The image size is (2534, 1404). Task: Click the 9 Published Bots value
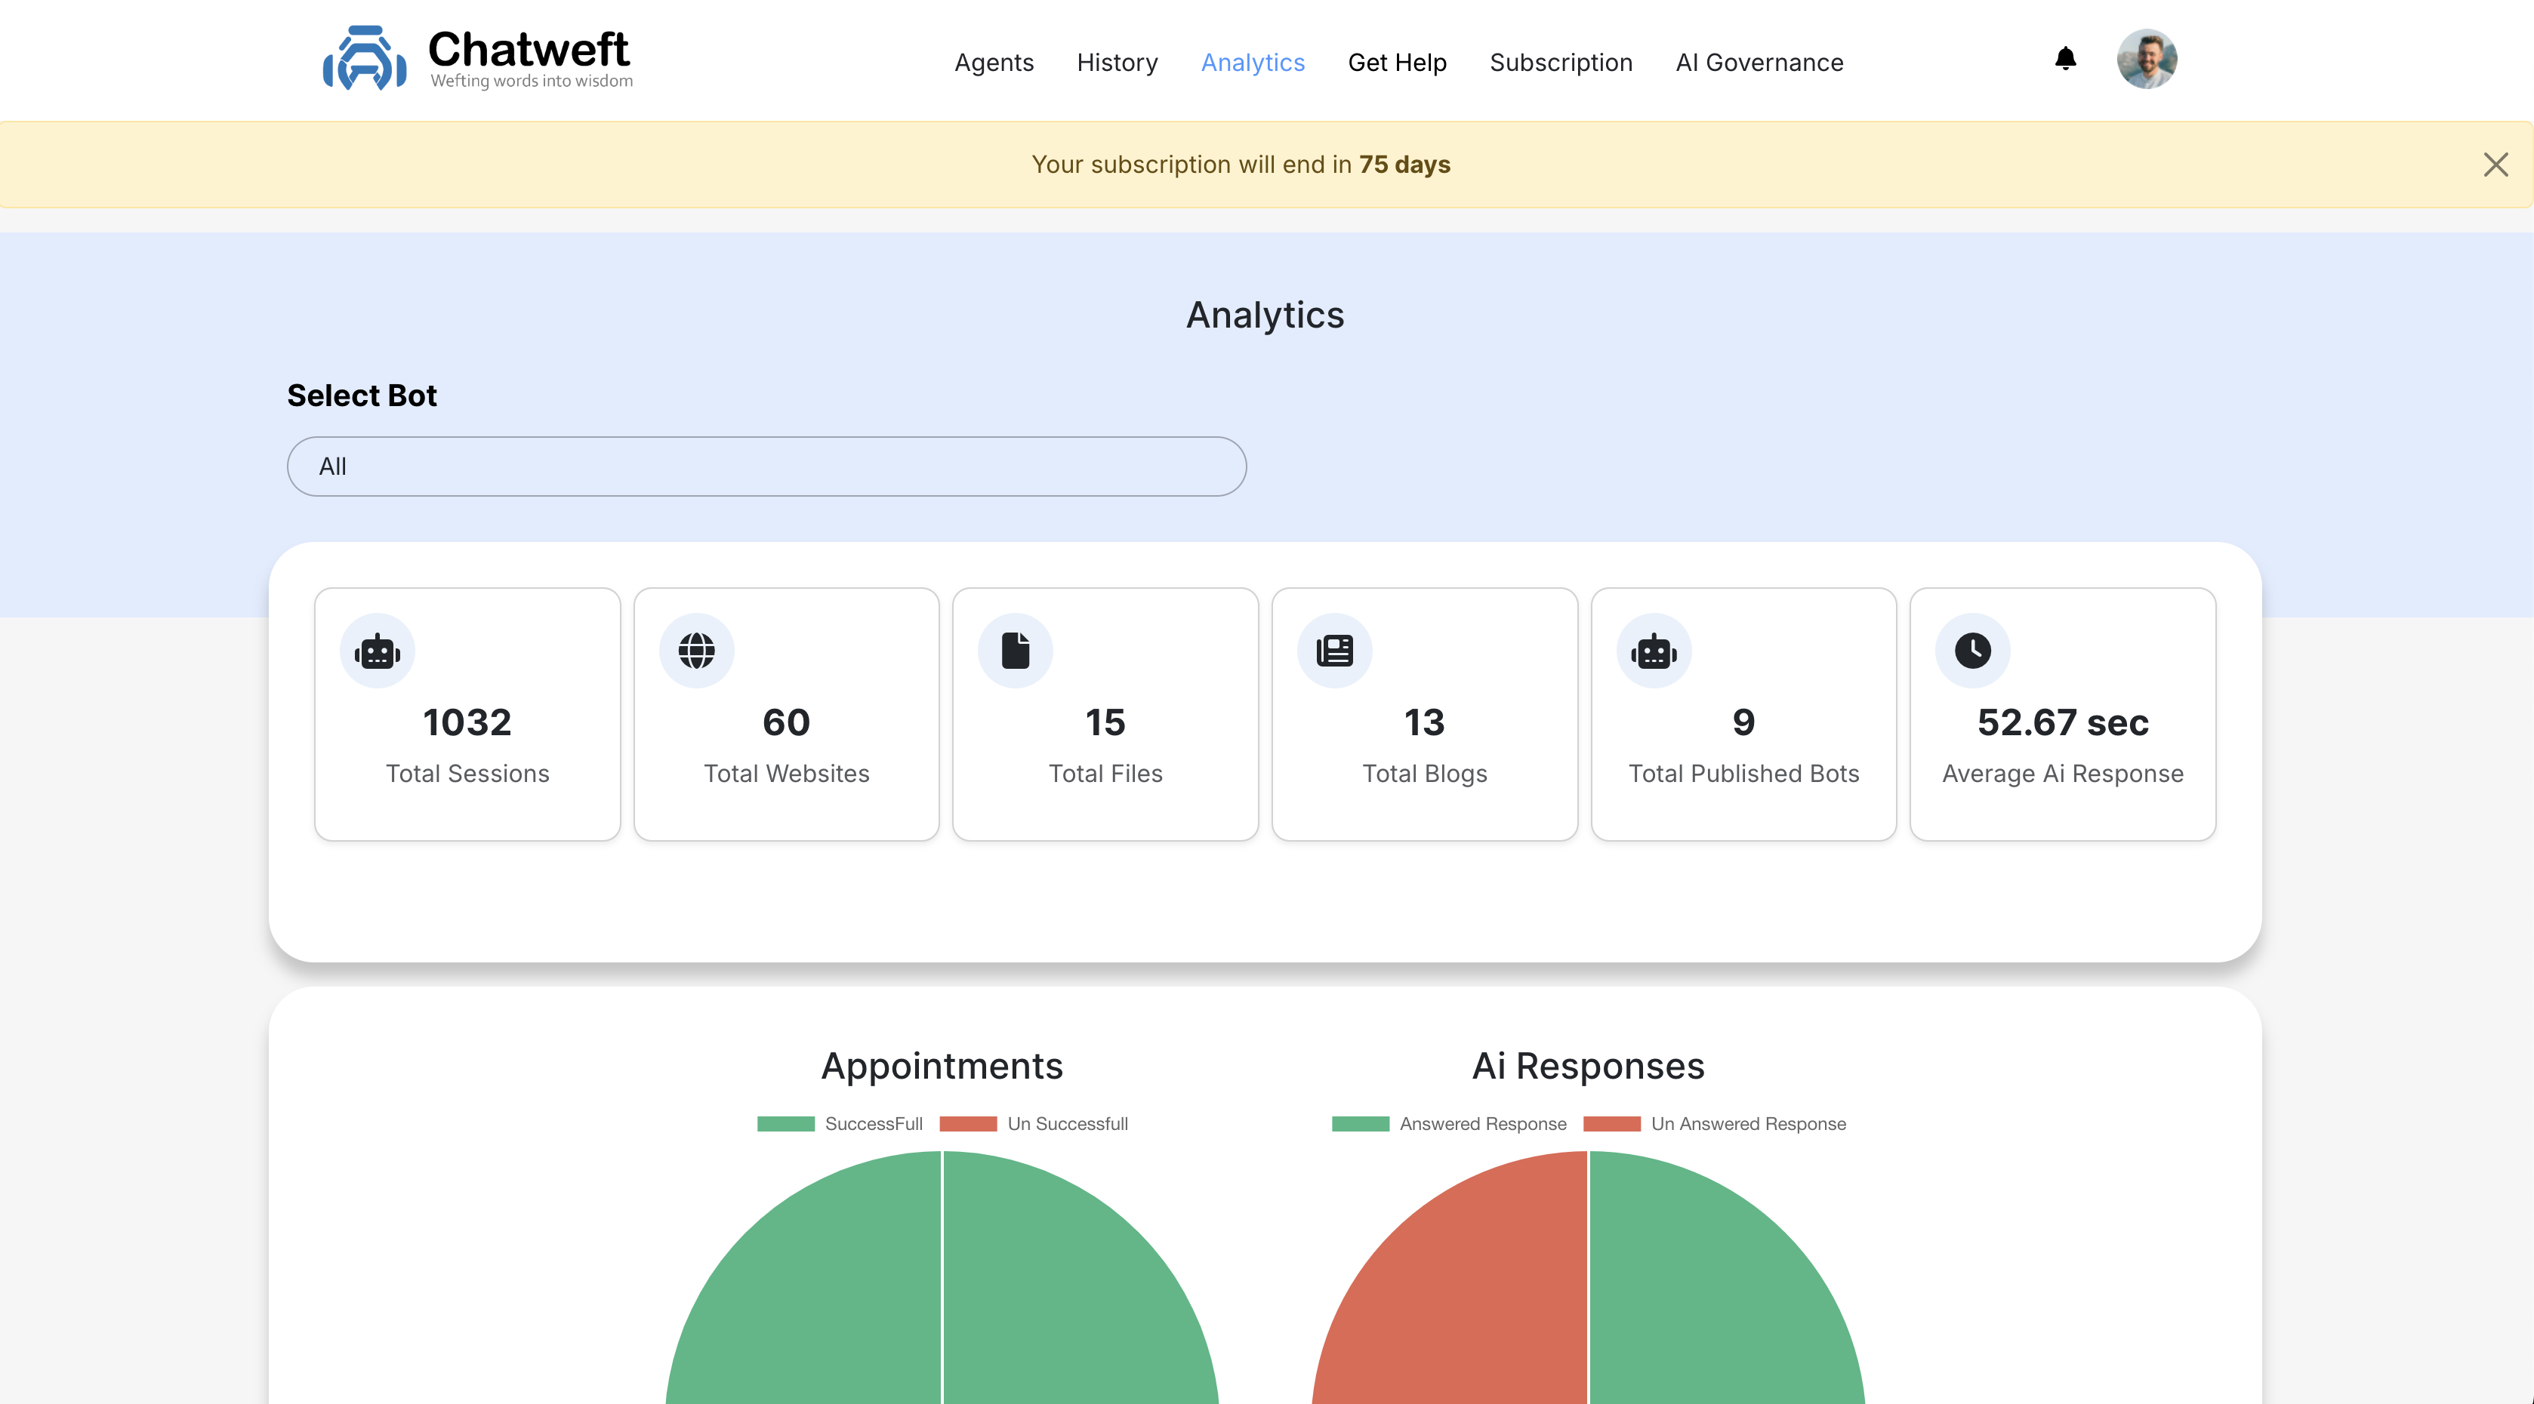pyautogui.click(x=1743, y=722)
